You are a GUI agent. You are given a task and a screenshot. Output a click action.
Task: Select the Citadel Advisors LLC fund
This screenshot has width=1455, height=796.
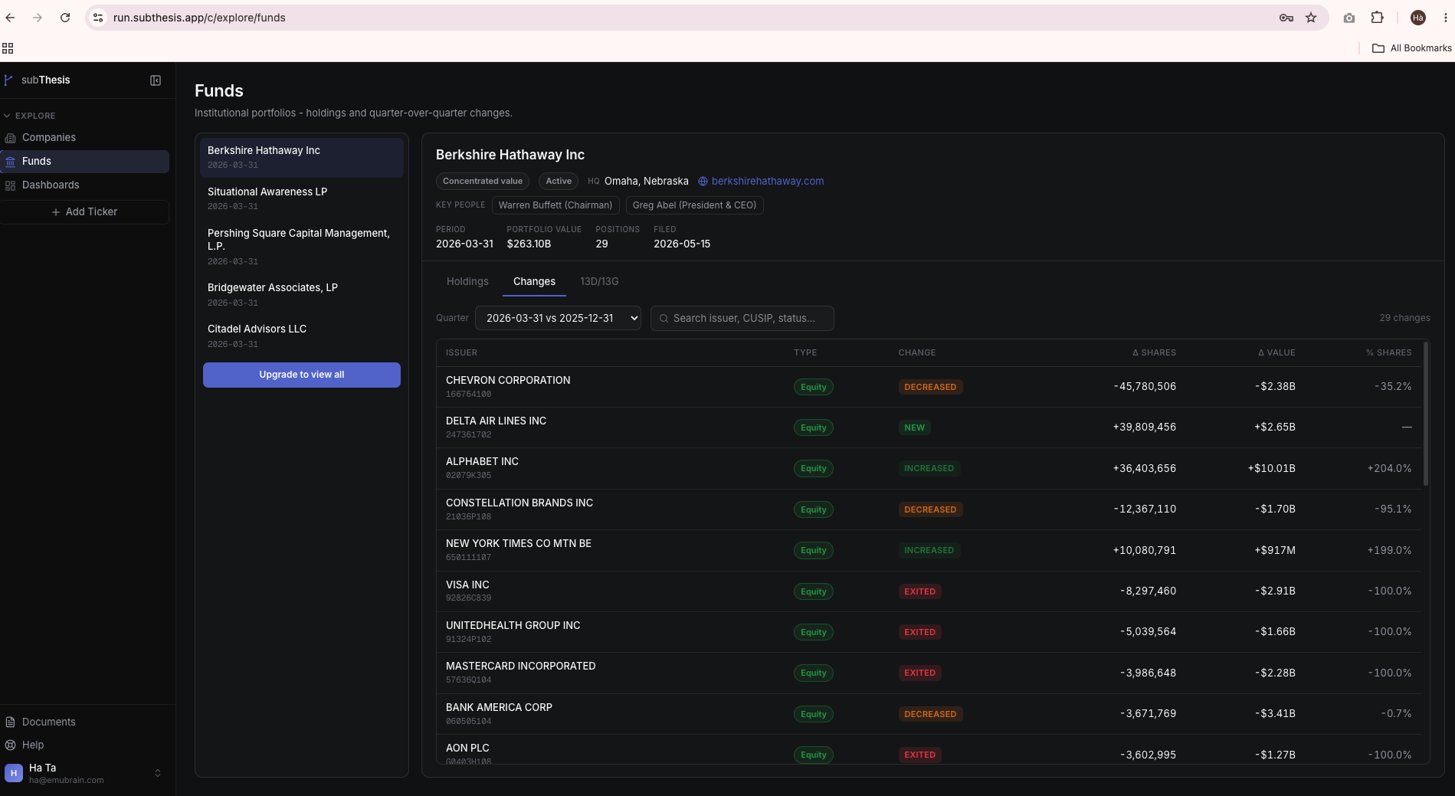tap(302, 336)
